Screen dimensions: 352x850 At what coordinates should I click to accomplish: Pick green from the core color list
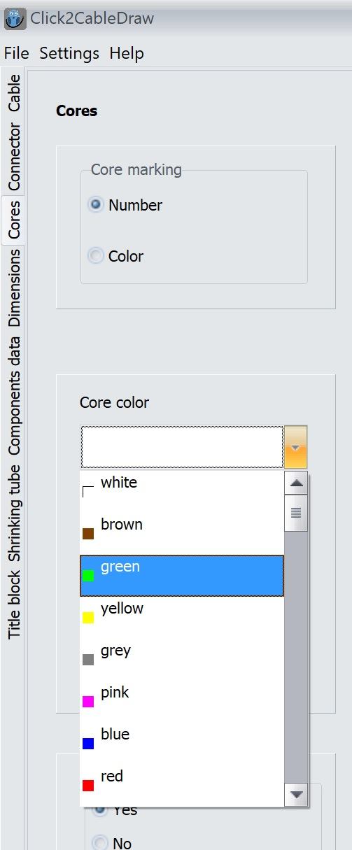coord(182,576)
